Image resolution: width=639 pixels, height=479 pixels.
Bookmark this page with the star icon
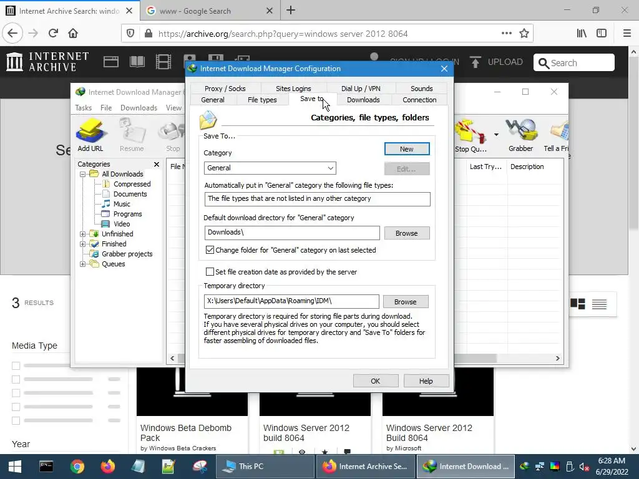[x=524, y=34]
